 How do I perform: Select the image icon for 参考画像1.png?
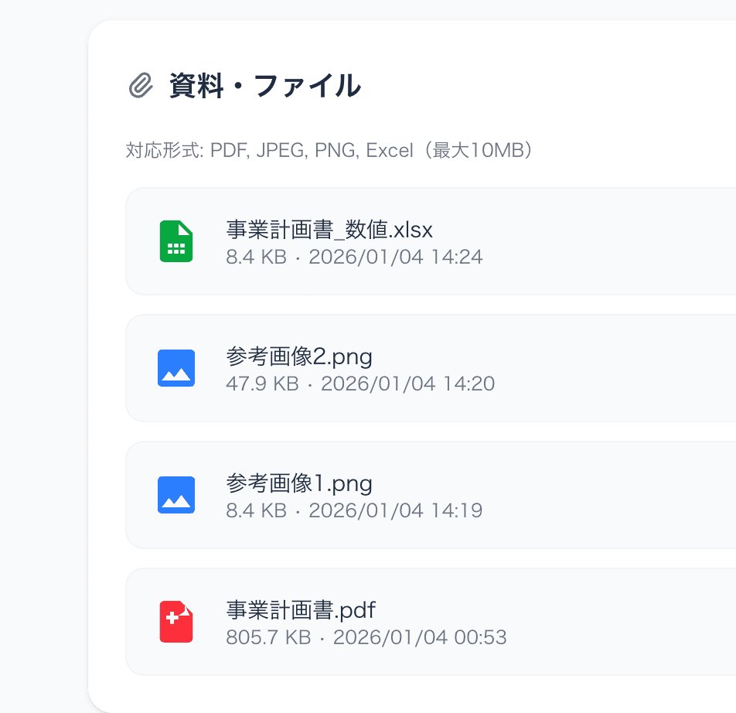pos(175,495)
